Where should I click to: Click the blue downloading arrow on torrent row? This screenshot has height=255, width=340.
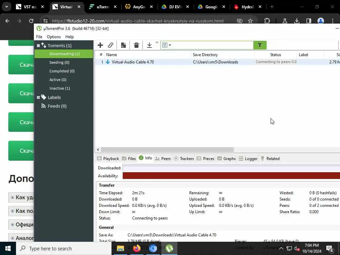coord(108,62)
